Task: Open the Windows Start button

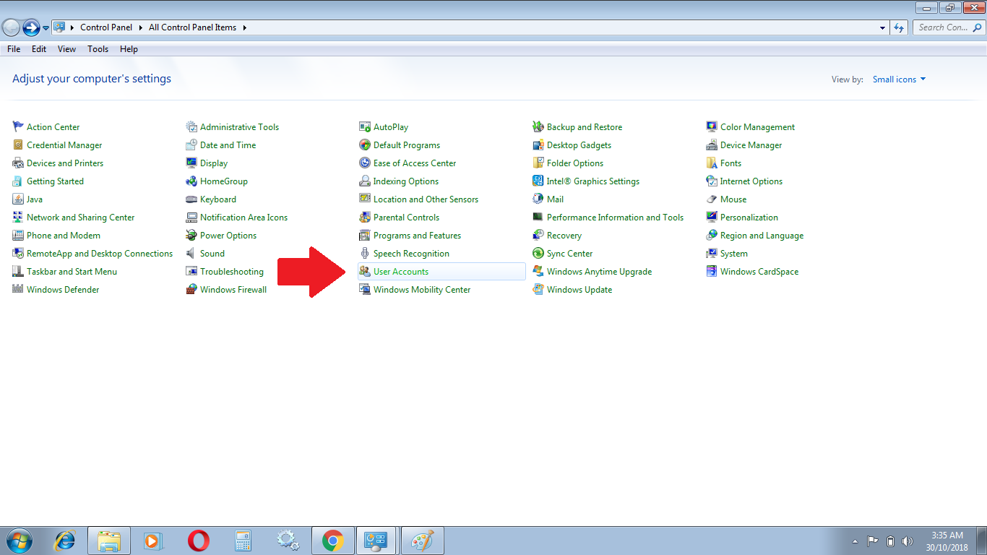Action: [19, 541]
